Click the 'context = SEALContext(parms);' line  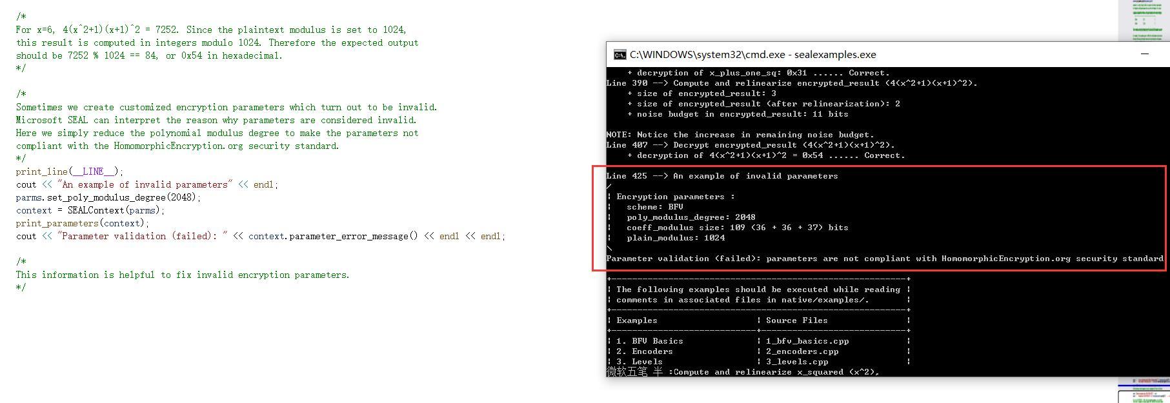point(90,210)
